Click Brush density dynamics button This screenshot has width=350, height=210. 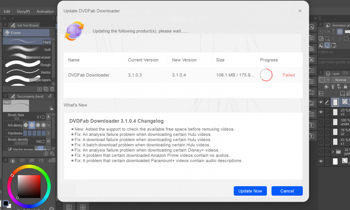pos(48,141)
